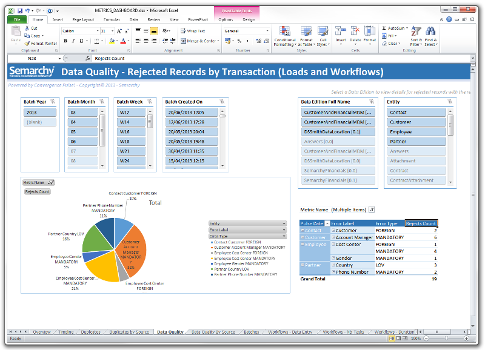Click the Cut scissors icon

pyautogui.click(x=27, y=28)
